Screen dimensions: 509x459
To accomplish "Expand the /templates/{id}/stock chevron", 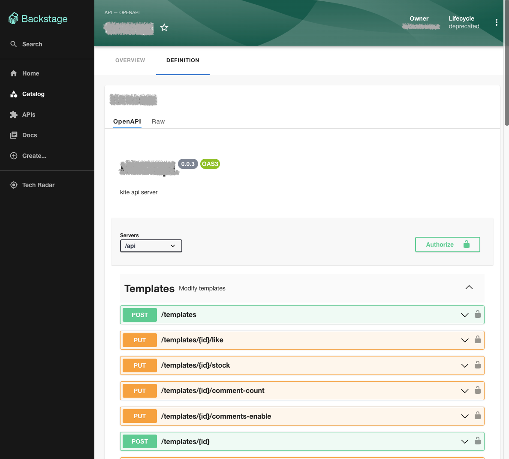I will (465, 365).
